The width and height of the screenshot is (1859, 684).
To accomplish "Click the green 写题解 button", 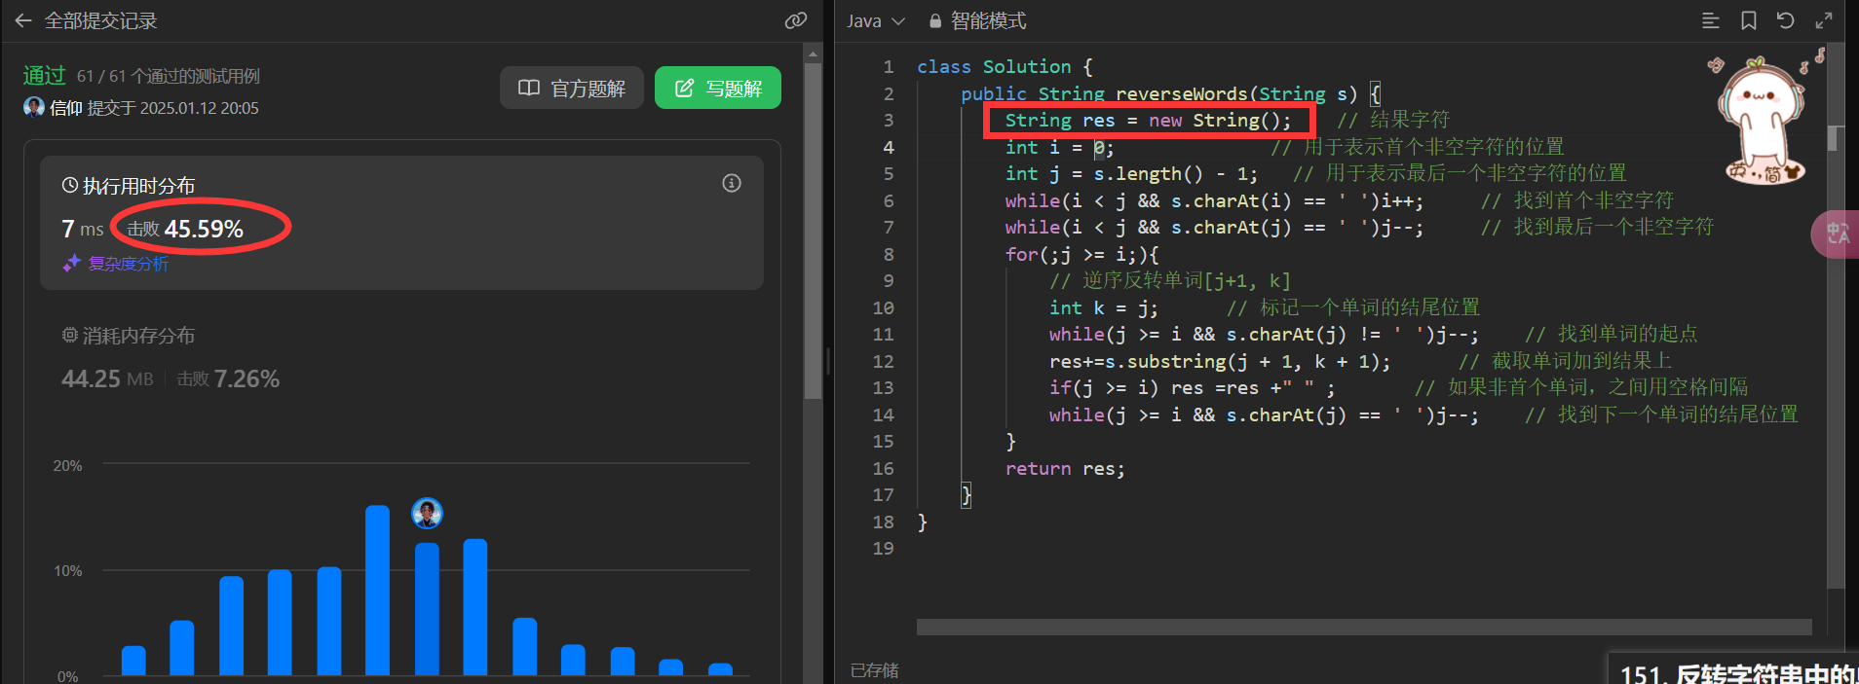I will pos(718,88).
